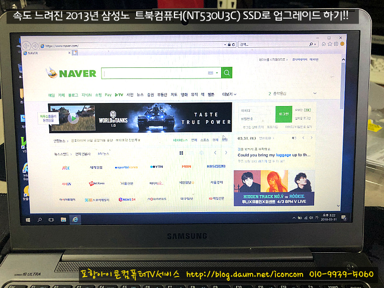Open the nownews newsstand logo
Screen dimensions: 384x288
click(157, 199)
